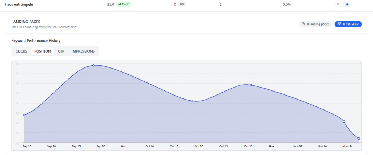Click the Nov 09 axis label
The width and height of the screenshot is (373, 155).
point(298,146)
